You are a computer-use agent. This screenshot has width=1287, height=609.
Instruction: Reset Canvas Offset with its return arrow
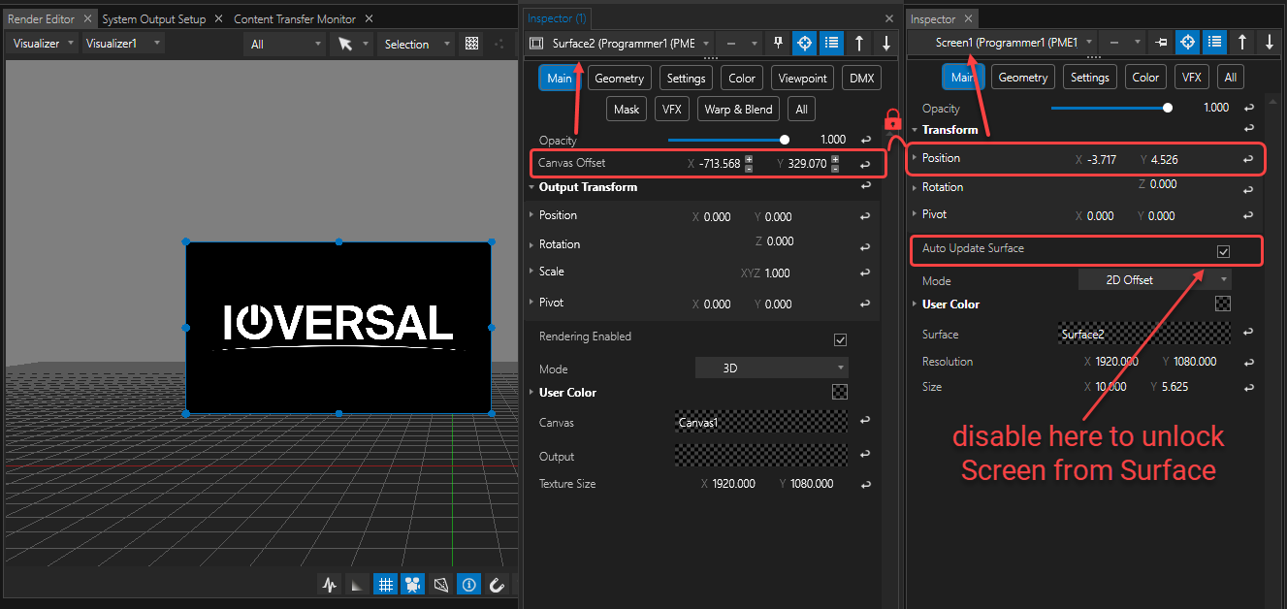click(x=865, y=164)
